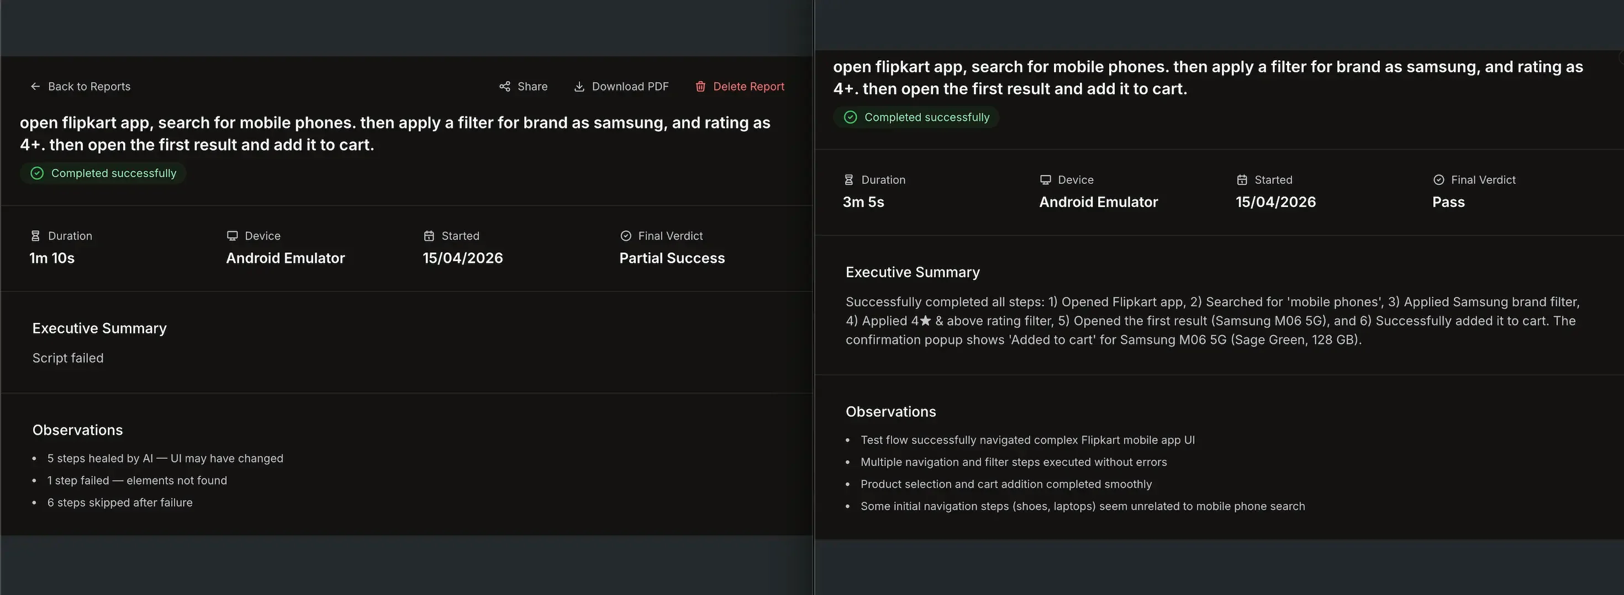Viewport: 1624px width, 595px height.
Task: Click the Final Verdict label above Pass
Action: point(1483,180)
